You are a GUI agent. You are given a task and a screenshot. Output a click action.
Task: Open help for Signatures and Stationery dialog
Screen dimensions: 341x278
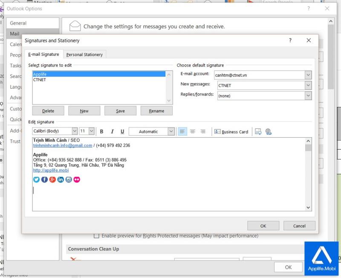(290, 40)
